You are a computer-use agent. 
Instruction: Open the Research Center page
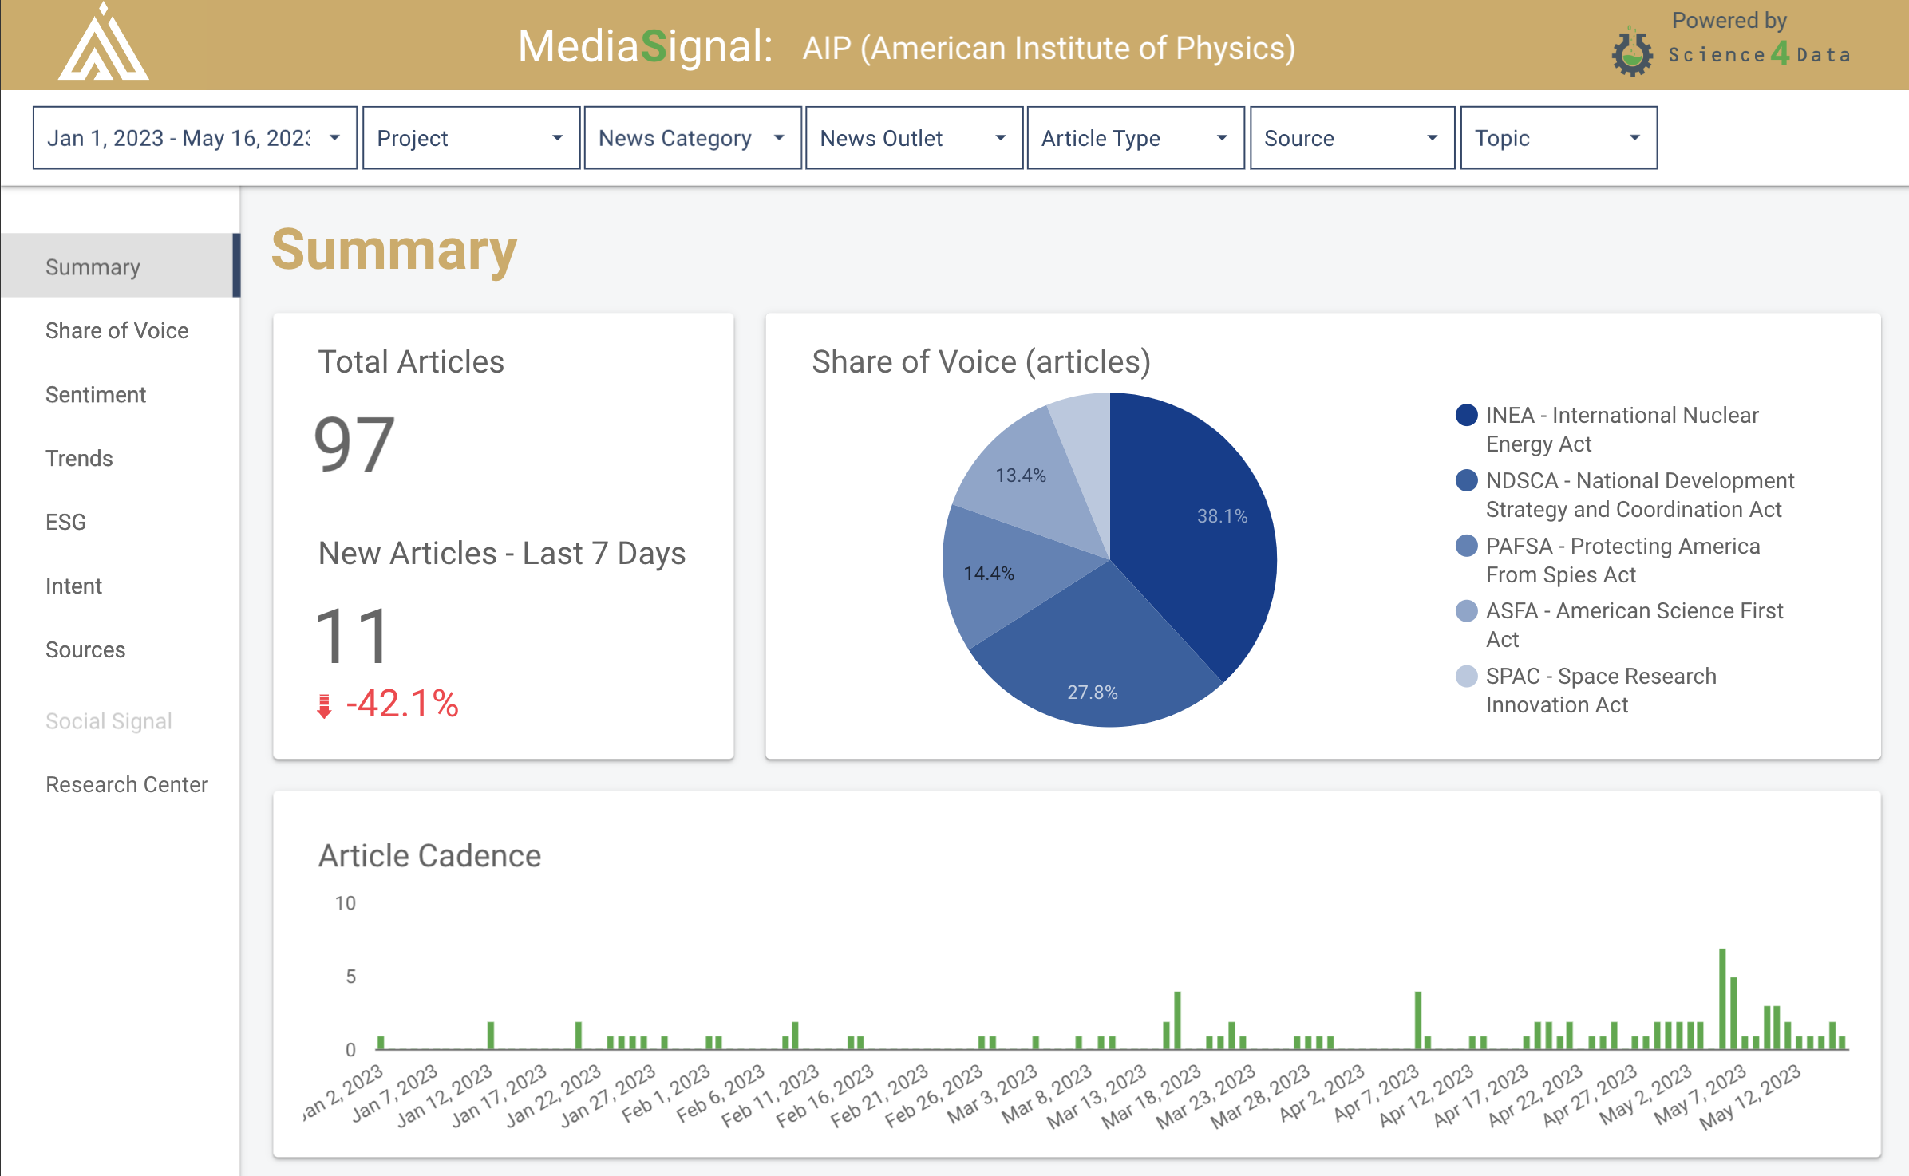pos(127,784)
